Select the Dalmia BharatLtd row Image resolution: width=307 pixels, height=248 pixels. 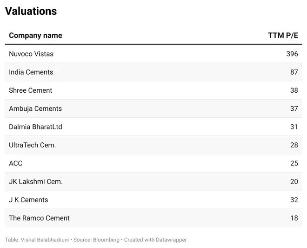153,127
